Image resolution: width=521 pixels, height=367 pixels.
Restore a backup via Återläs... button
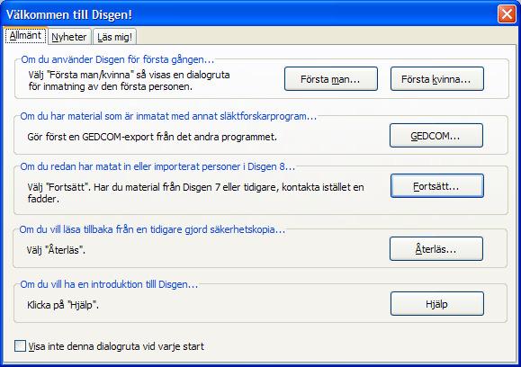436,249
